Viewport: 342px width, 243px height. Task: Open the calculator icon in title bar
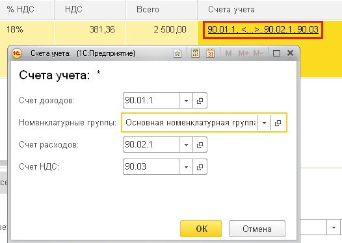tap(195, 53)
